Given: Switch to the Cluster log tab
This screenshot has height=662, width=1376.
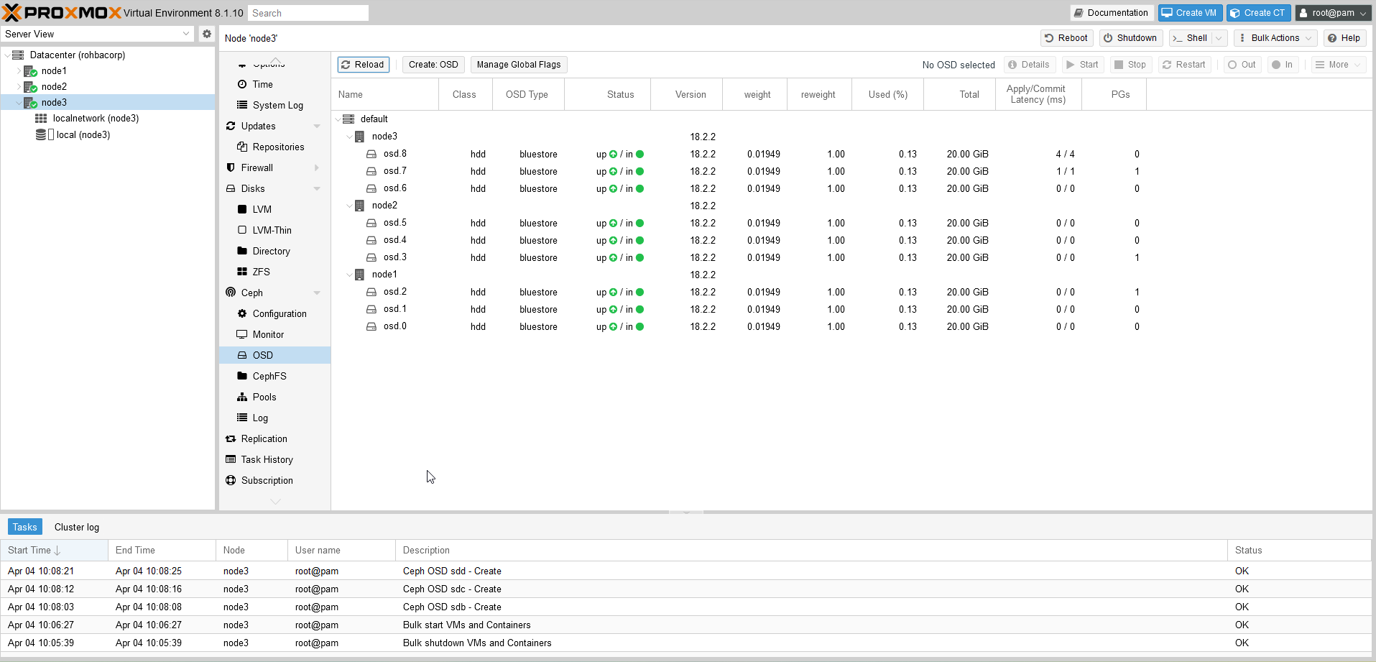Looking at the screenshot, I should tap(77, 527).
